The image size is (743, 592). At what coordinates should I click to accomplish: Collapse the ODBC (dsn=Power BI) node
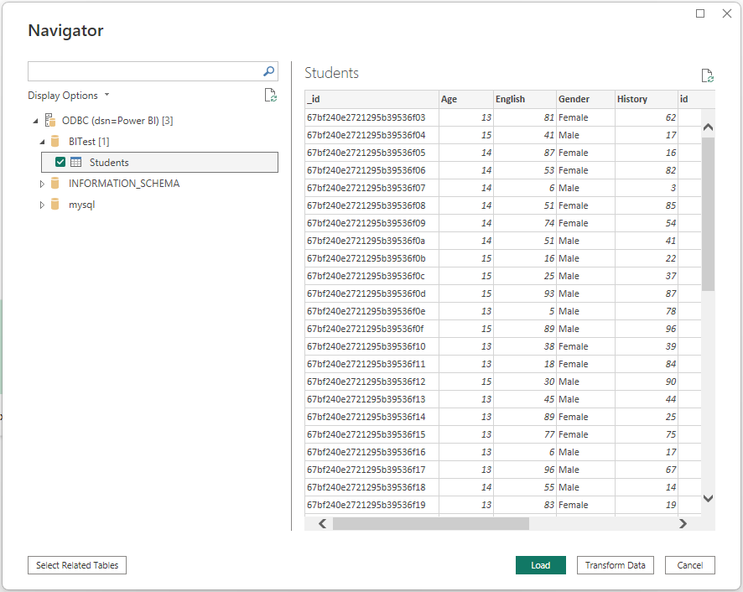[36, 120]
